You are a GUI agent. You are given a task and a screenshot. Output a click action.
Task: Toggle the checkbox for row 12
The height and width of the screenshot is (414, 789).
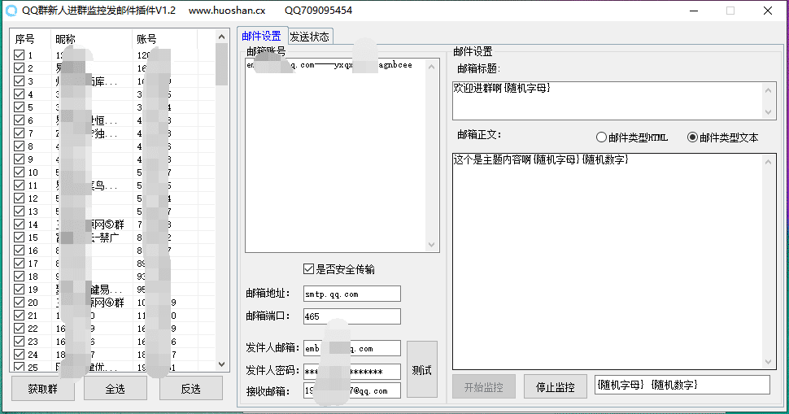pos(20,198)
